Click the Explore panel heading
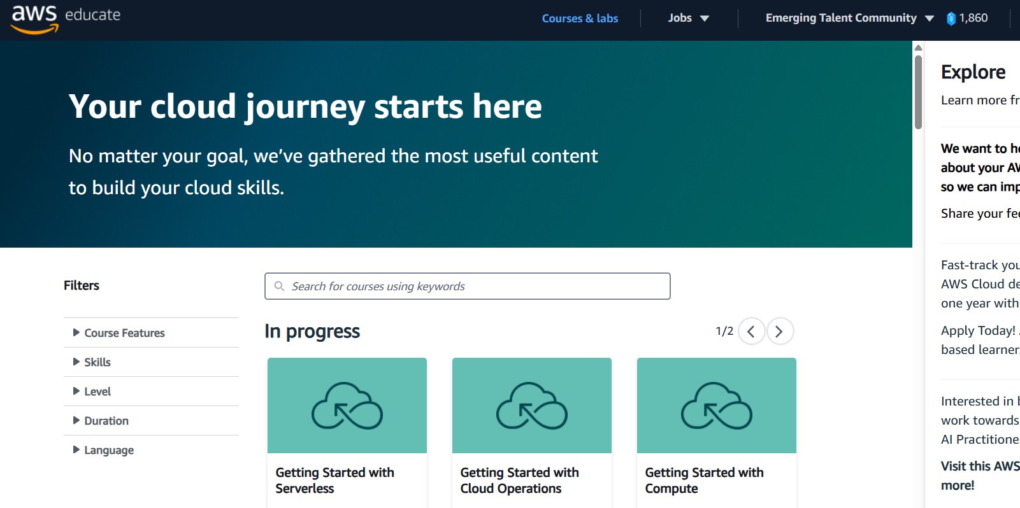 click(973, 72)
